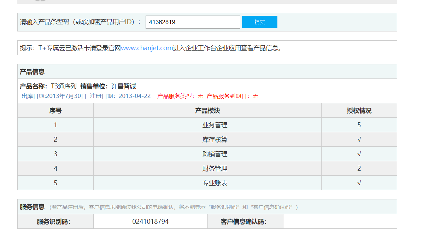Click the 出库日期:2013年7月30日 text
The image size is (423, 239).
54,96
